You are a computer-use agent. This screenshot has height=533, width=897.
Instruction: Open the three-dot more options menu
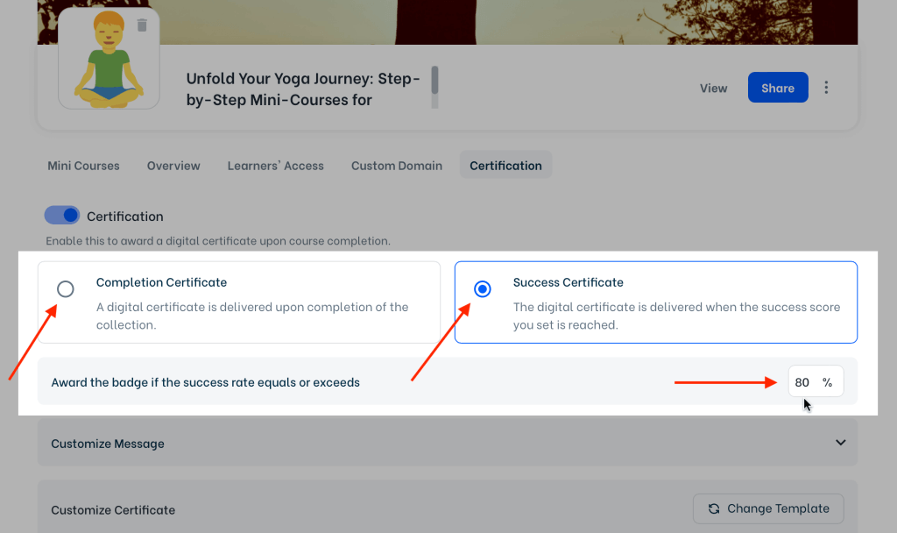(826, 88)
